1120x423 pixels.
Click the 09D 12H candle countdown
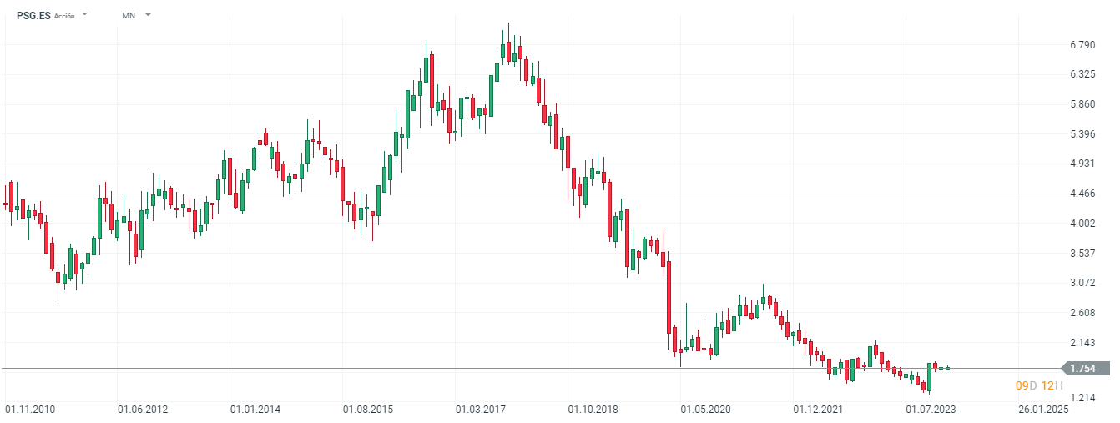pos(1038,385)
